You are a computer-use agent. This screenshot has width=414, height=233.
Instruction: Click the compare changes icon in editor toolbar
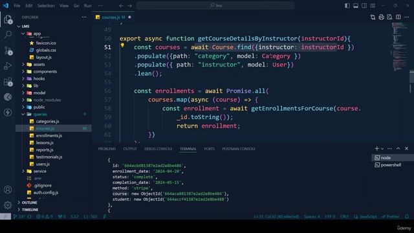(x=373, y=17)
